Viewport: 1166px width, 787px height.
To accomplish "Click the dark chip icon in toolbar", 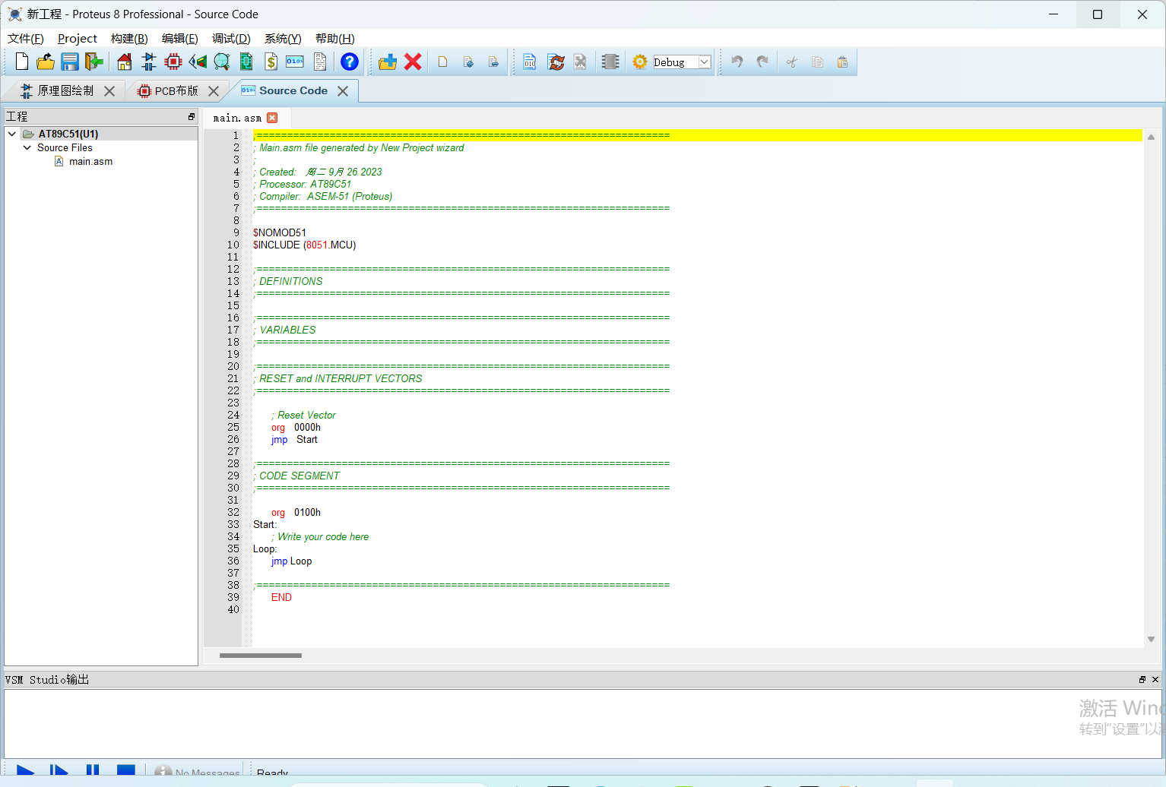I will (x=610, y=62).
